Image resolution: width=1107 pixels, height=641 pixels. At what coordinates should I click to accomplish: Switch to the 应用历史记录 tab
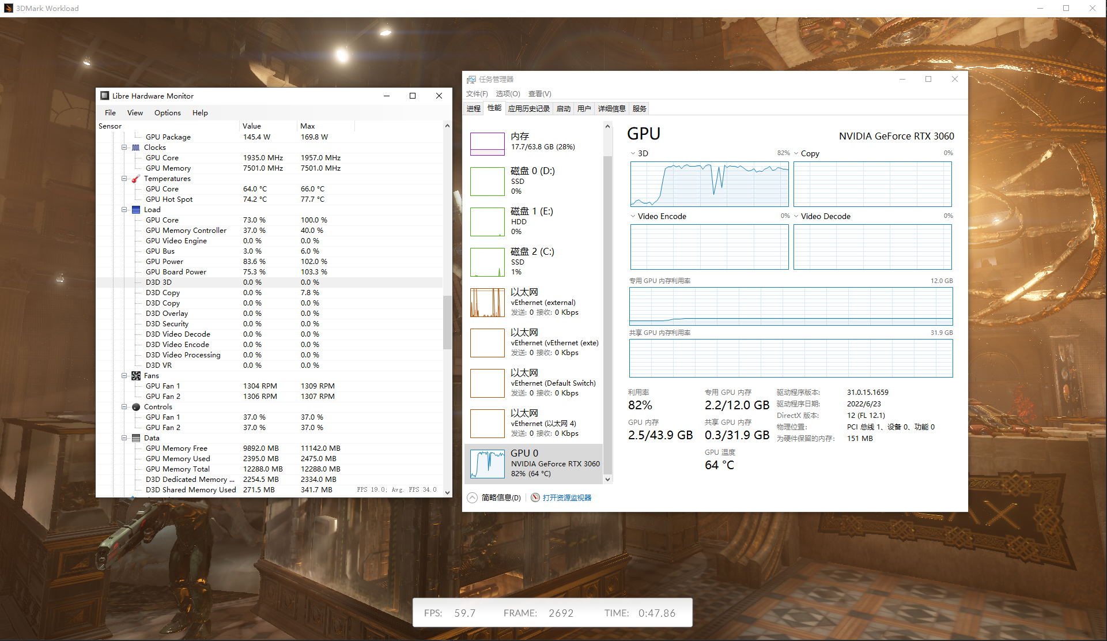(529, 108)
